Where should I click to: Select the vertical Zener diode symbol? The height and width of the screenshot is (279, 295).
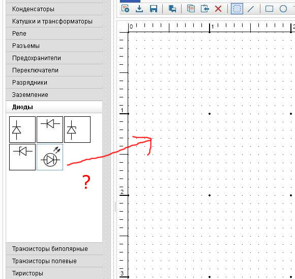click(x=77, y=130)
